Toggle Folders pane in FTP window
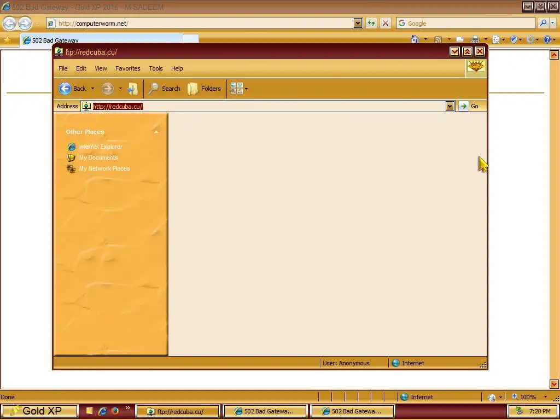This screenshot has height=420, width=560. pos(204,89)
